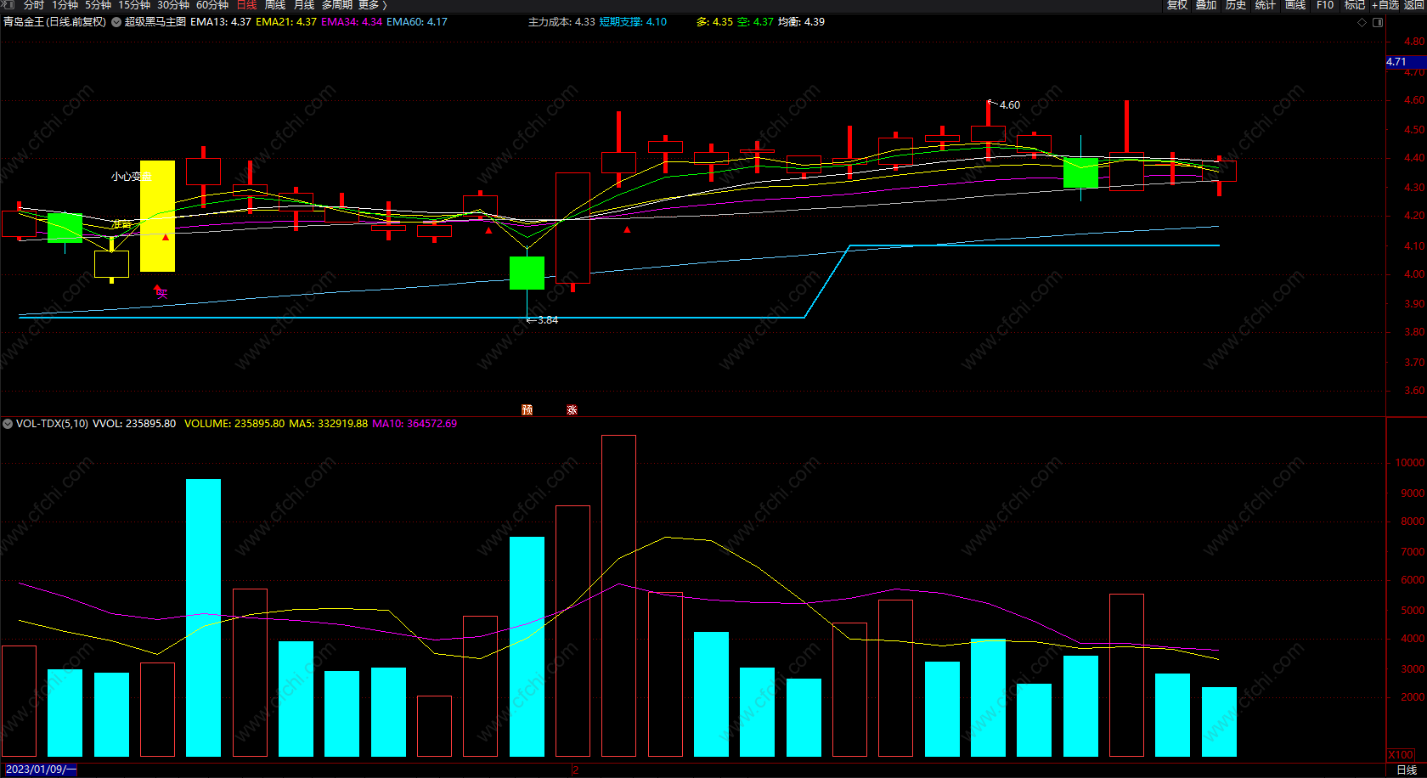Open the 复权 adjustment menu
The image size is (1427, 778).
(1177, 5)
